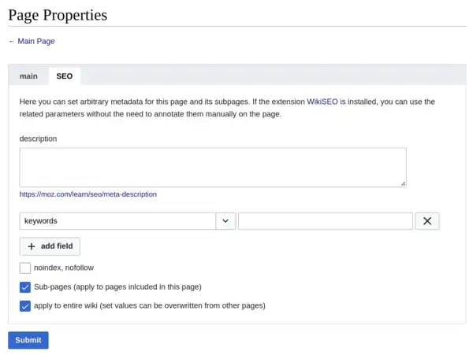Switch to the main tab
The image size is (473, 355).
[x=28, y=76]
